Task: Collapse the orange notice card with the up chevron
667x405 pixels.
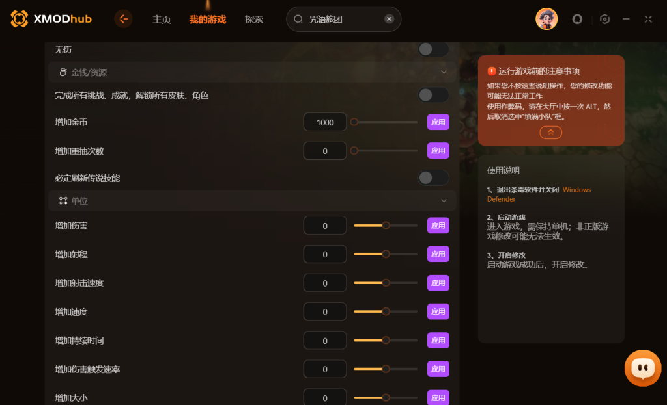Action: pos(550,133)
